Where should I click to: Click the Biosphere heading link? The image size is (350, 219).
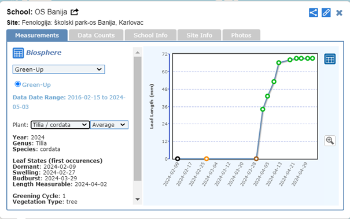(44, 53)
